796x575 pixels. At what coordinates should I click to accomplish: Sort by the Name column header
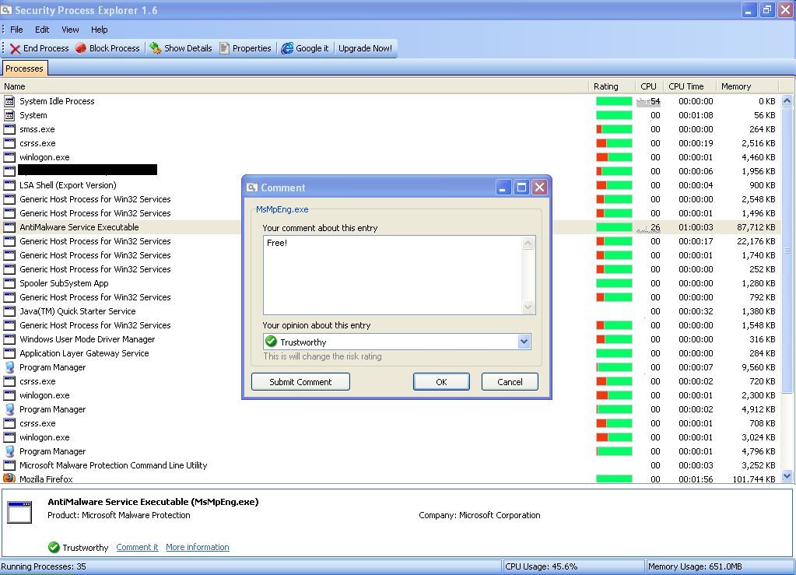click(294, 86)
